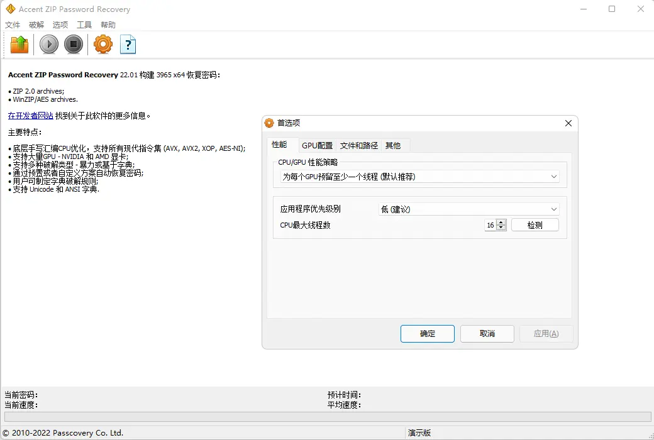This screenshot has width=654, height=440.
Task: Expand the 应用程序优先级别 dropdown
Action: (x=469, y=209)
